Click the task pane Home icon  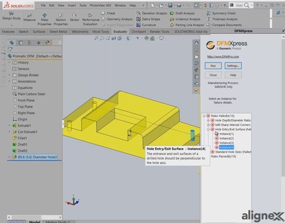pos(196,43)
